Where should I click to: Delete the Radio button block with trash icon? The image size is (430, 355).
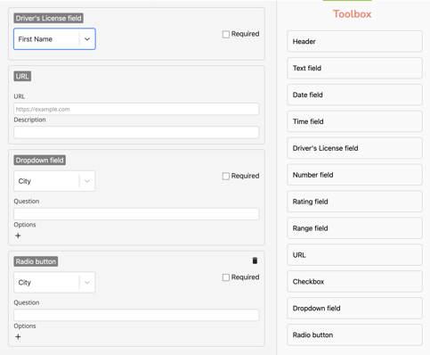tap(255, 260)
